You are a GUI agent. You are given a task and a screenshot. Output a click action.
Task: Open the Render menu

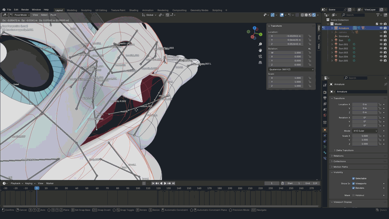25,10
